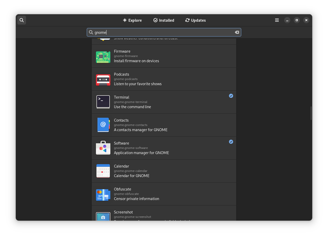Switch to the Installed tab
Screen dimensions: 328x238
[164, 20]
